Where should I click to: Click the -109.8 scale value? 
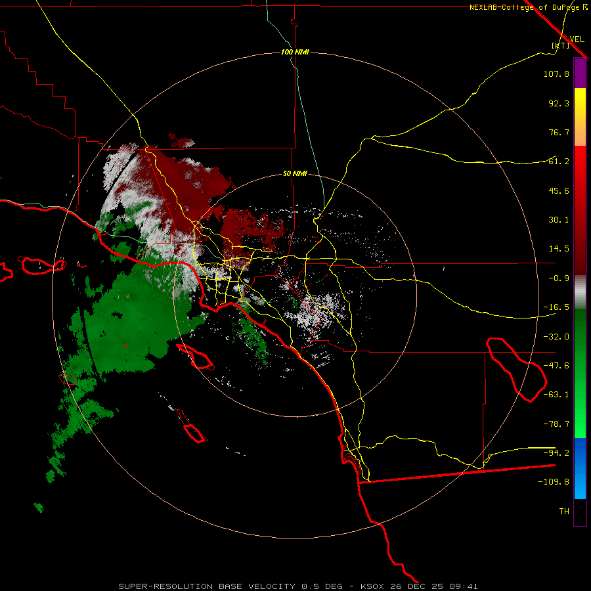click(554, 482)
